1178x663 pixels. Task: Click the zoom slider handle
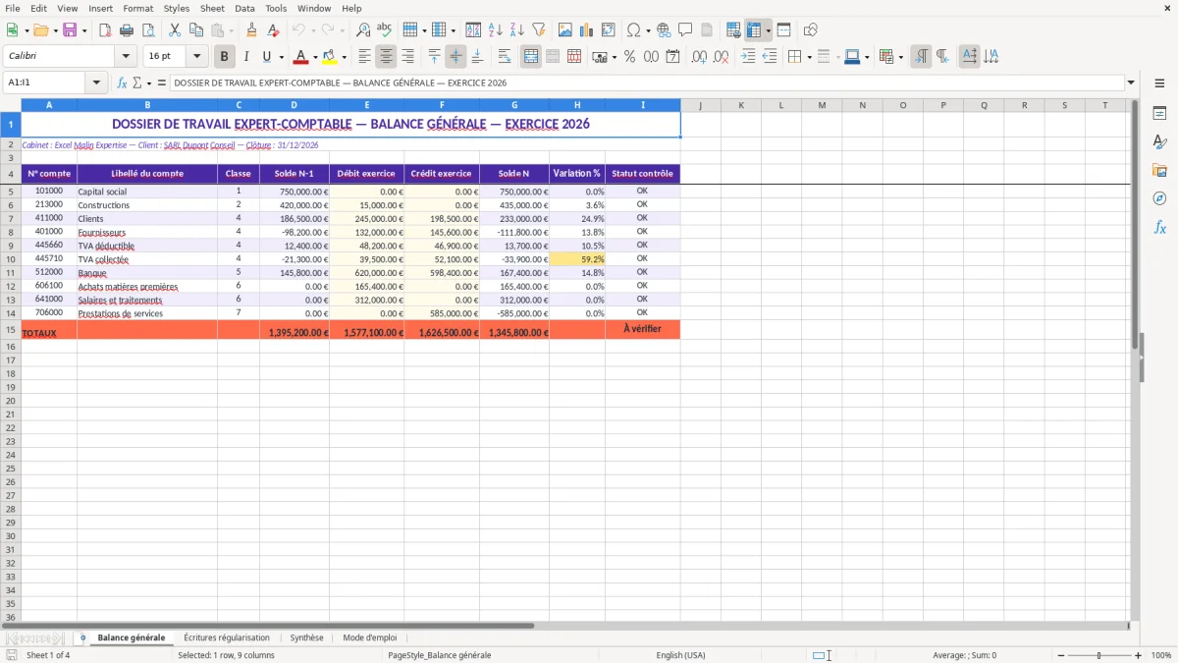click(x=1098, y=655)
